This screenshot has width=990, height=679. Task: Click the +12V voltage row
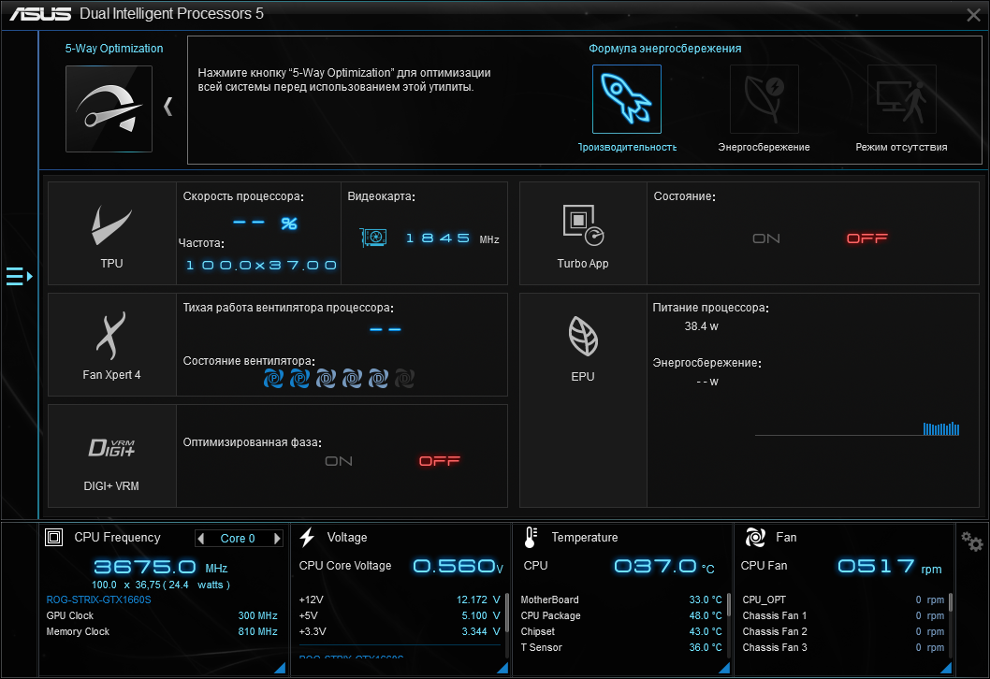pos(400,600)
